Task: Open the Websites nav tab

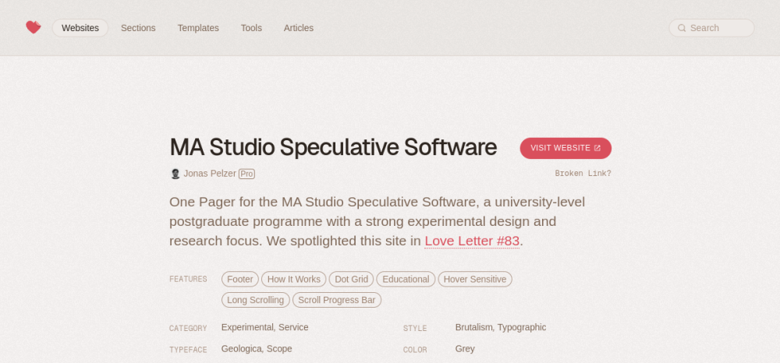Action: point(80,28)
